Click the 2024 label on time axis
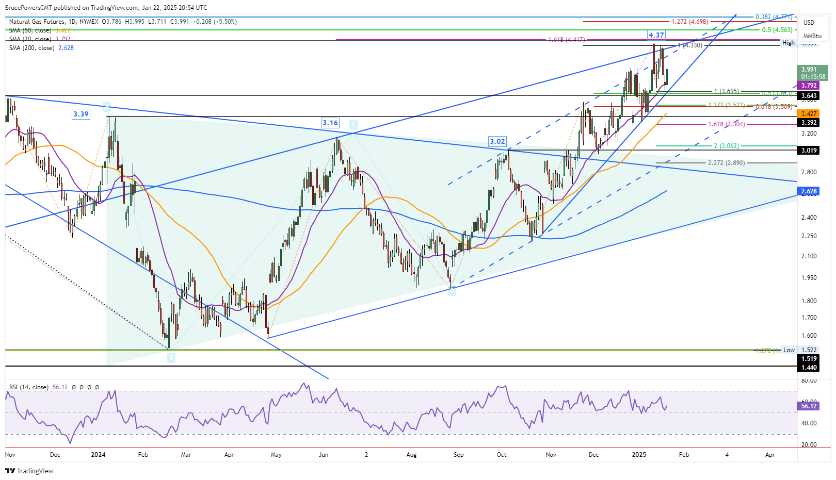 pyautogui.click(x=98, y=455)
